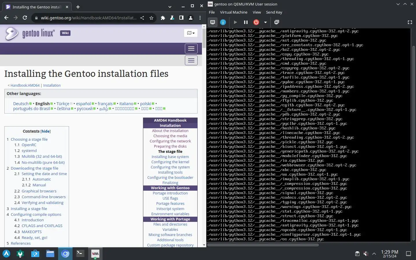Reload the Gentoo wiki page
Screen dimensions: 416x260
pos(25,18)
